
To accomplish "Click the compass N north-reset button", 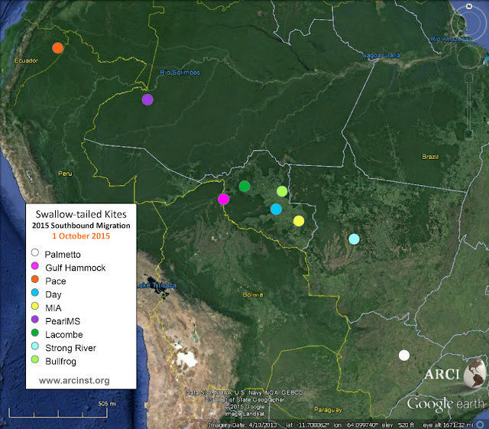I will pyautogui.click(x=468, y=7).
